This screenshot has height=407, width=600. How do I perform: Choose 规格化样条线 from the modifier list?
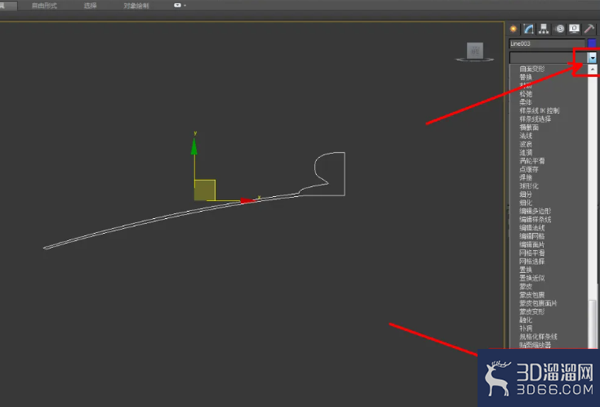(538, 337)
